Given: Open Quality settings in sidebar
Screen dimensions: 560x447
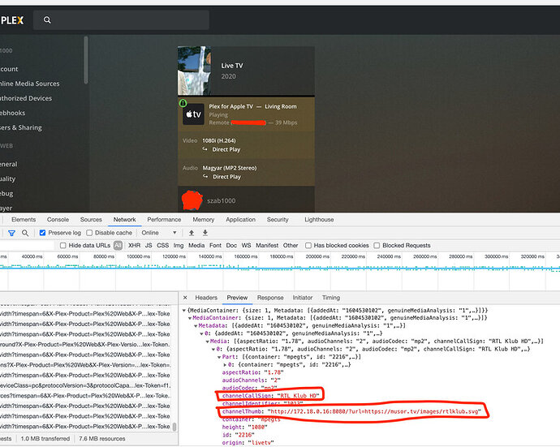Looking at the screenshot, I should 7,178.
